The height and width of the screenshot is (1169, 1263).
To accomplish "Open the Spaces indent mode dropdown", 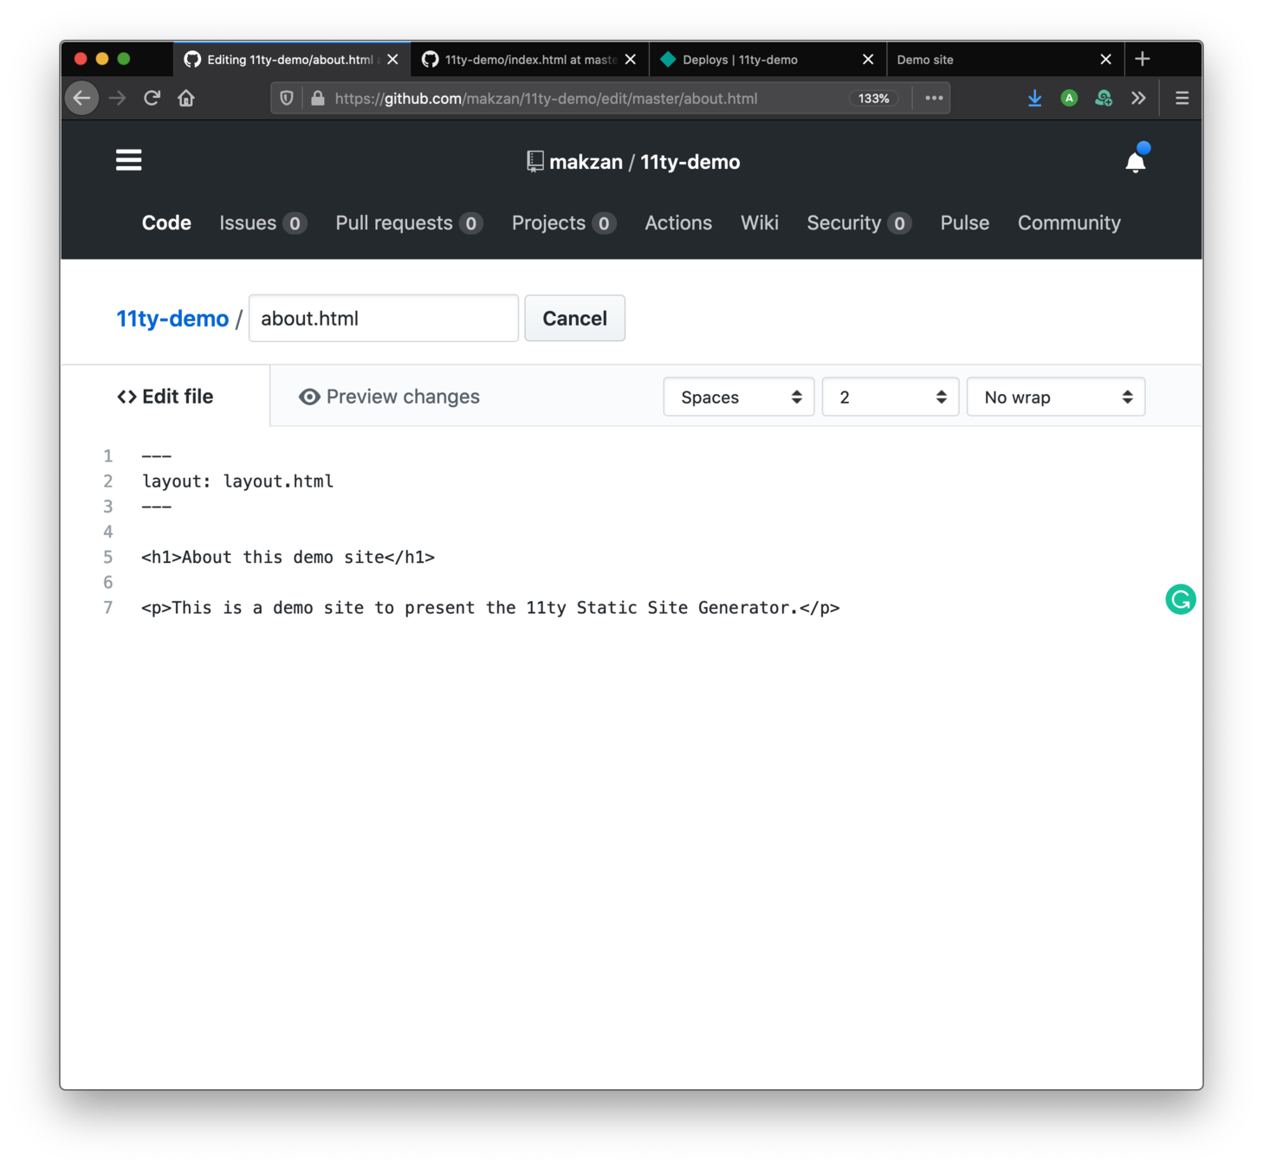I will (739, 397).
